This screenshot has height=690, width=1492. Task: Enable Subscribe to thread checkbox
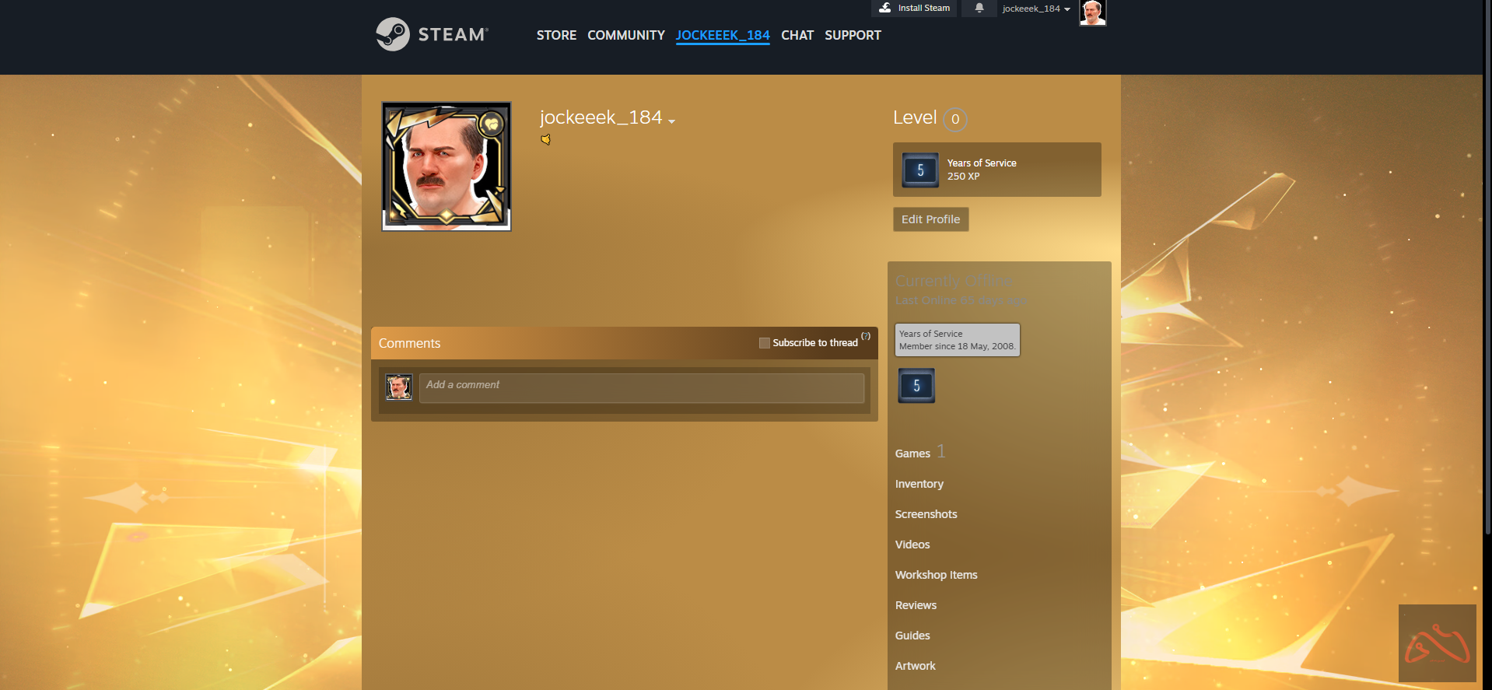click(x=765, y=343)
